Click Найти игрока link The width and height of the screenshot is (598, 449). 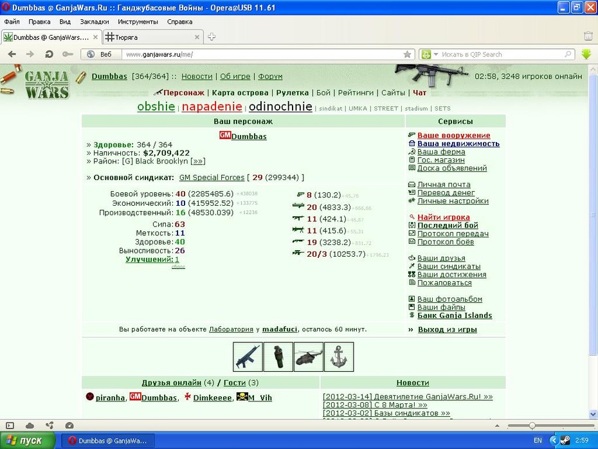pyautogui.click(x=444, y=217)
